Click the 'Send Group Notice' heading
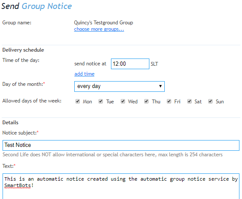242x199 pixels. pyautogui.click(x=37, y=6)
